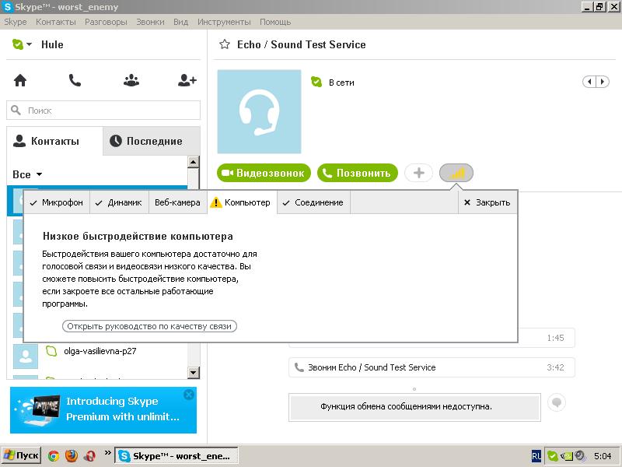Open the Контакты menu
622x467 pixels.
56,22
